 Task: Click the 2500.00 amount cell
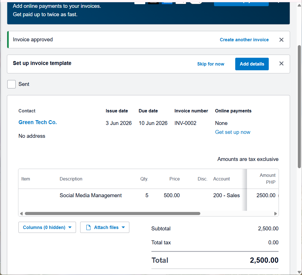tap(266, 196)
